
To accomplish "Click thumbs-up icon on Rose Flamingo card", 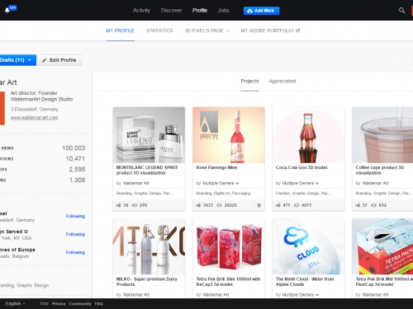I will [x=198, y=205].
